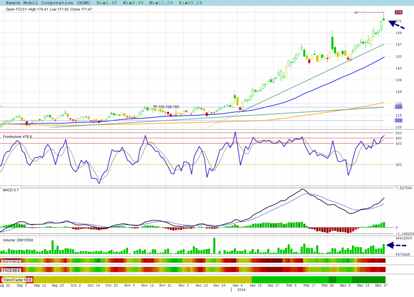
Task: Click the maroon 176 price tag
Action: point(399,13)
